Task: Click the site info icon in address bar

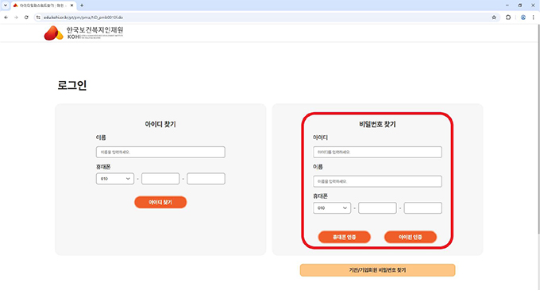Action: point(38,17)
